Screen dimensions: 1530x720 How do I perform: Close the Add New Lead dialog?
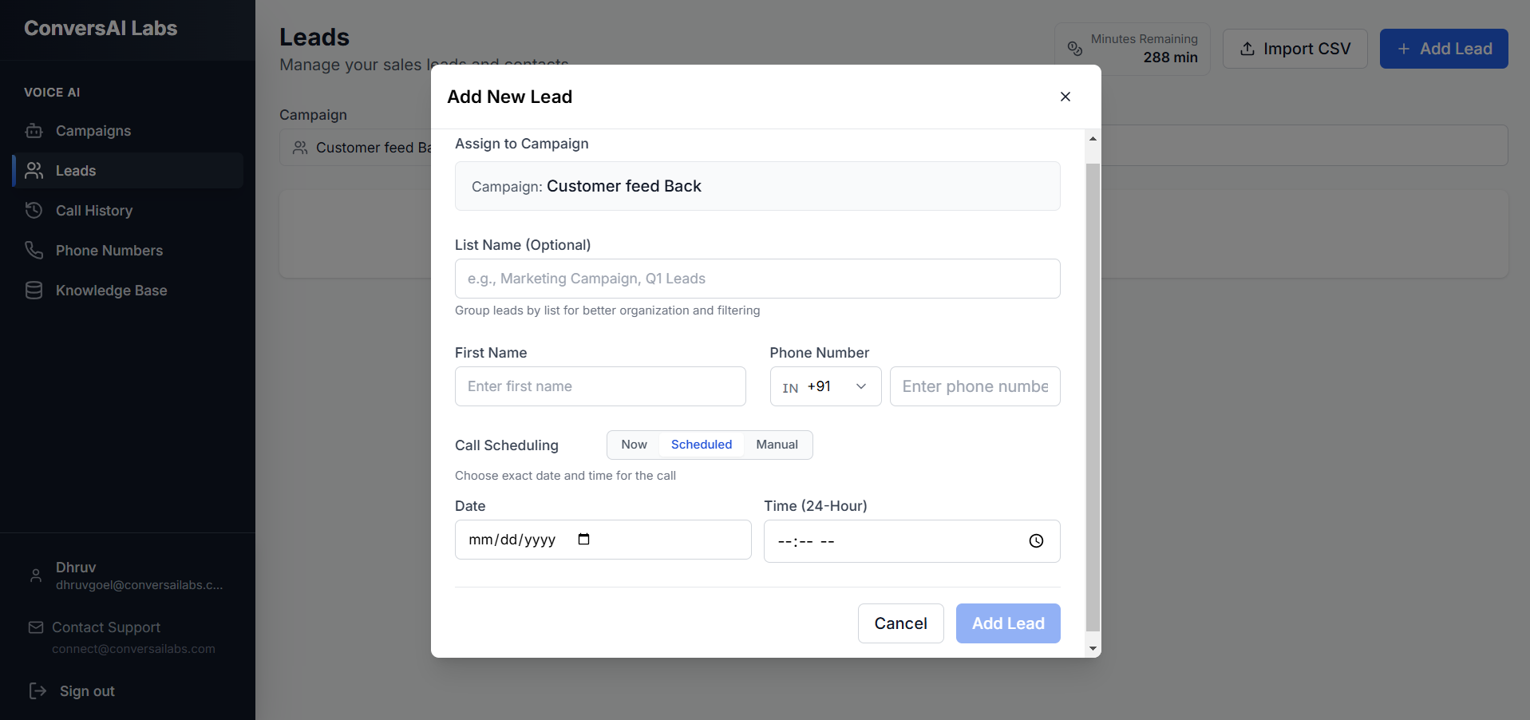coord(1065,97)
